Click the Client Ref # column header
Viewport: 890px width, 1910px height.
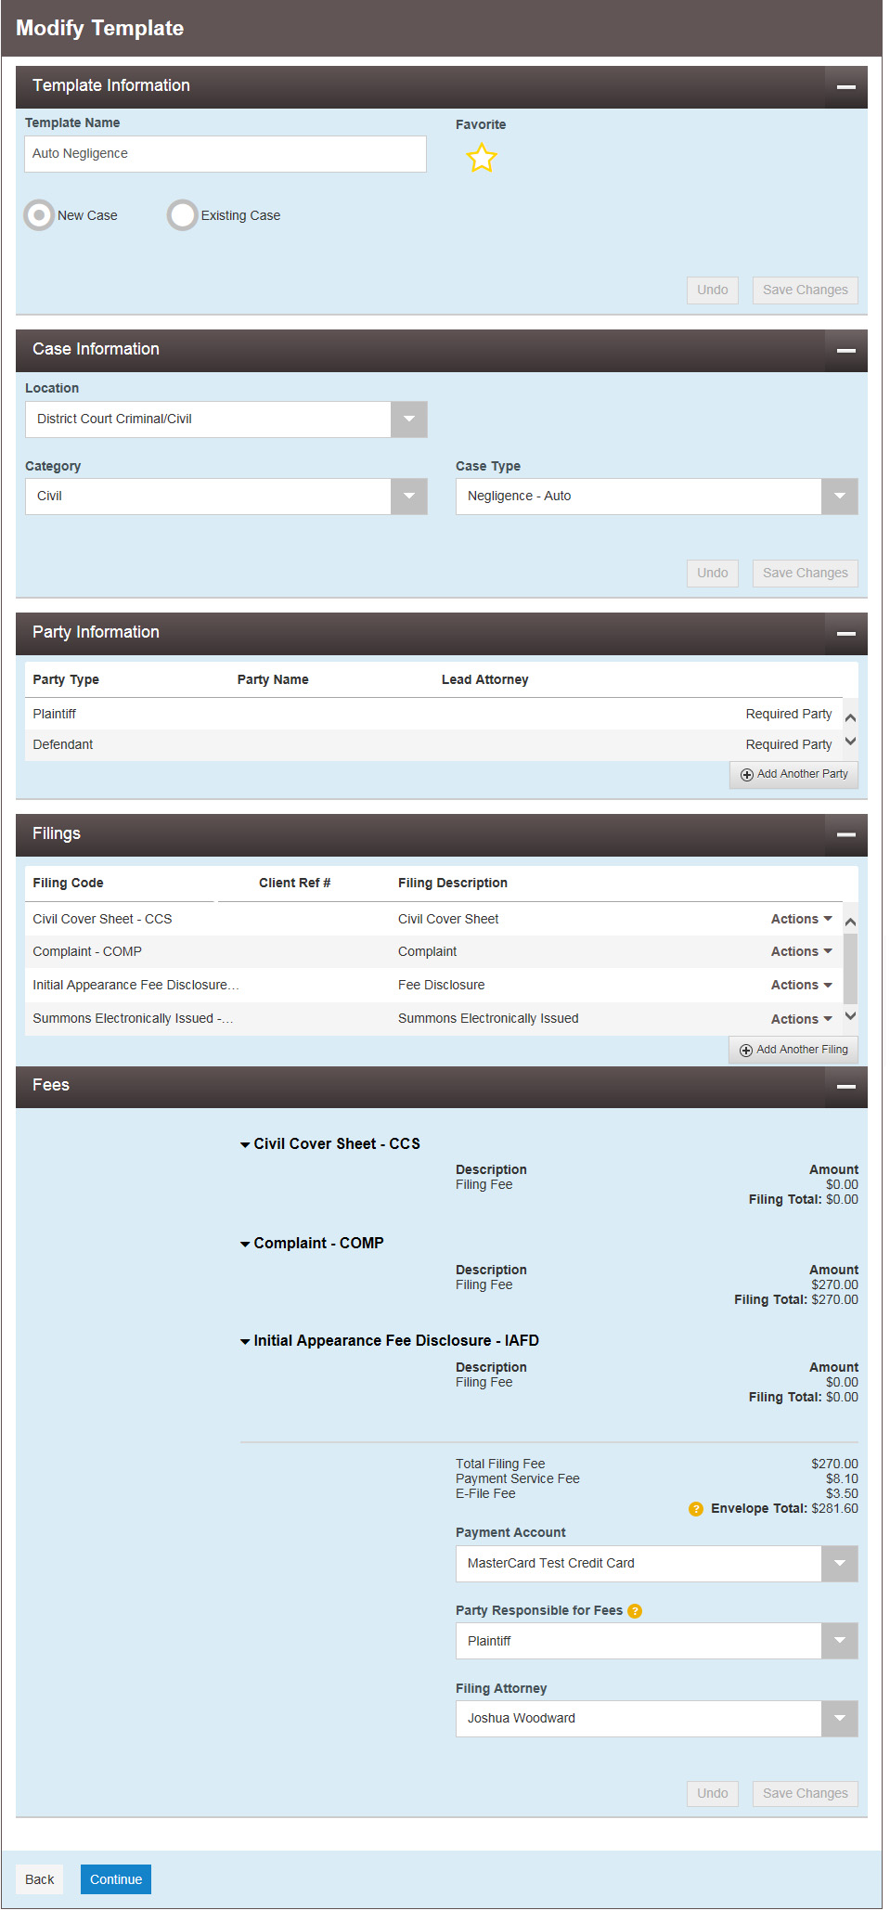[295, 884]
